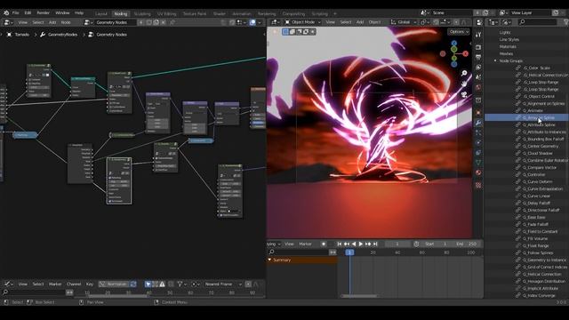The height and width of the screenshot is (320, 569).
Task: Open the viewport Options dropdown
Action: click(x=459, y=32)
